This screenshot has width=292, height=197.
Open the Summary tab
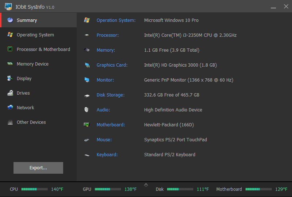[x=38, y=20]
